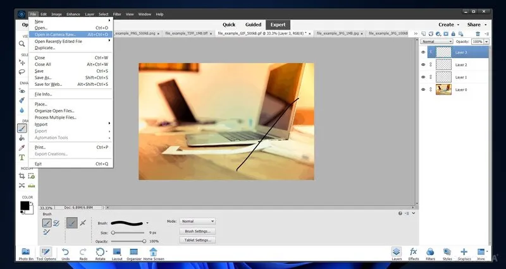Choose Process Multiple Files menu item
Image resolution: width=506 pixels, height=269 pixels.
pos(71,117)
